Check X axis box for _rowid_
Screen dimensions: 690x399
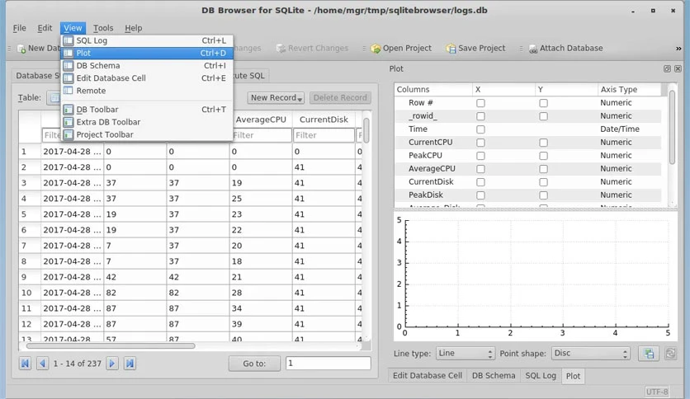click(x=480, y=116)
